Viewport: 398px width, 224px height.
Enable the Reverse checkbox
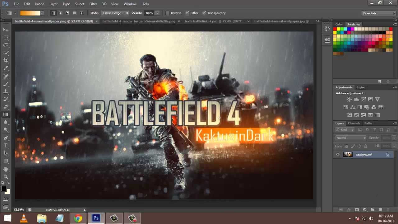coord(168,13)
